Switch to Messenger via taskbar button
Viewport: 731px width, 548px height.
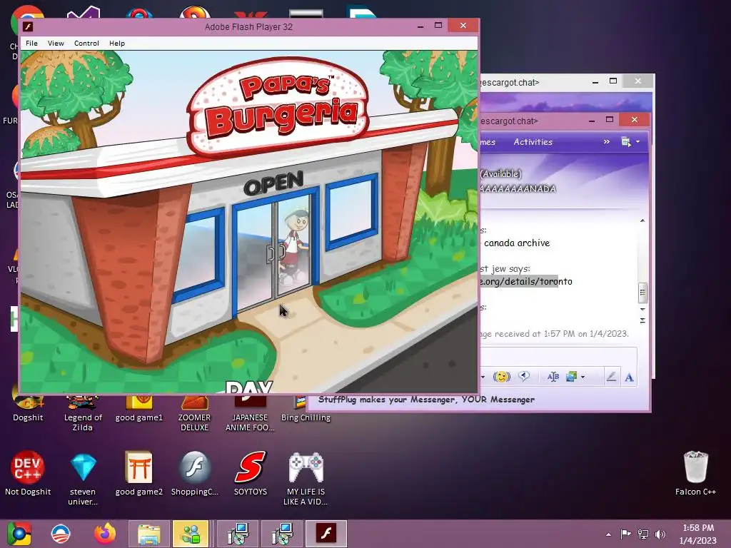(x=191, y=534)
